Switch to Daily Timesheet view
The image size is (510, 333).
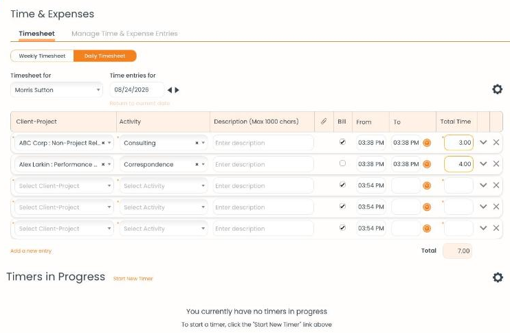[104, 56]
